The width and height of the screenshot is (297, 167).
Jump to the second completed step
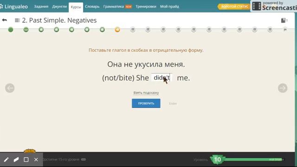coord(26,30)
